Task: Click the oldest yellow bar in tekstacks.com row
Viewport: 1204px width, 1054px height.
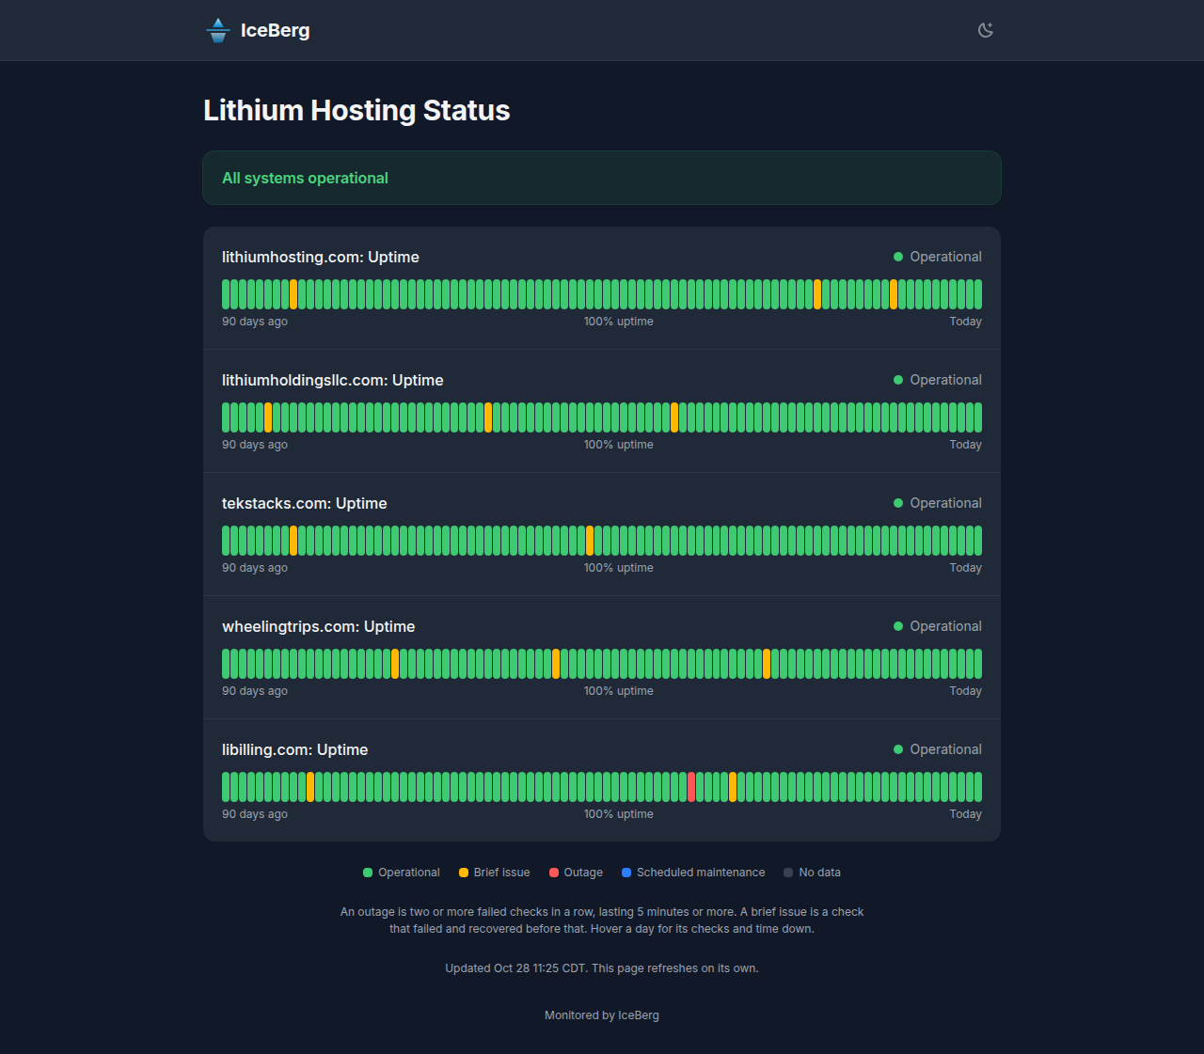Action: (293, 541)
